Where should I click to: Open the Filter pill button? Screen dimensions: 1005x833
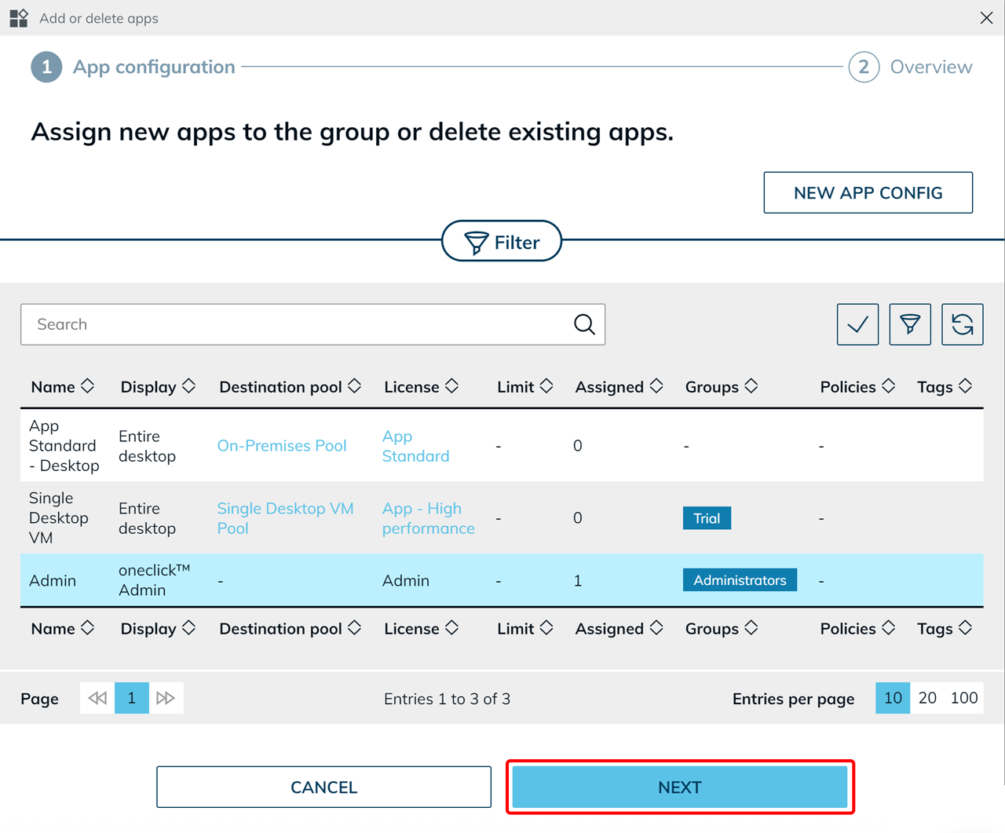click(502, 241)
